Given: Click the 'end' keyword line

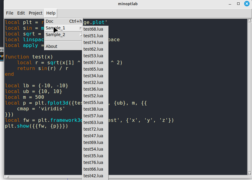Looking at the screenshot, I should 9,74.
